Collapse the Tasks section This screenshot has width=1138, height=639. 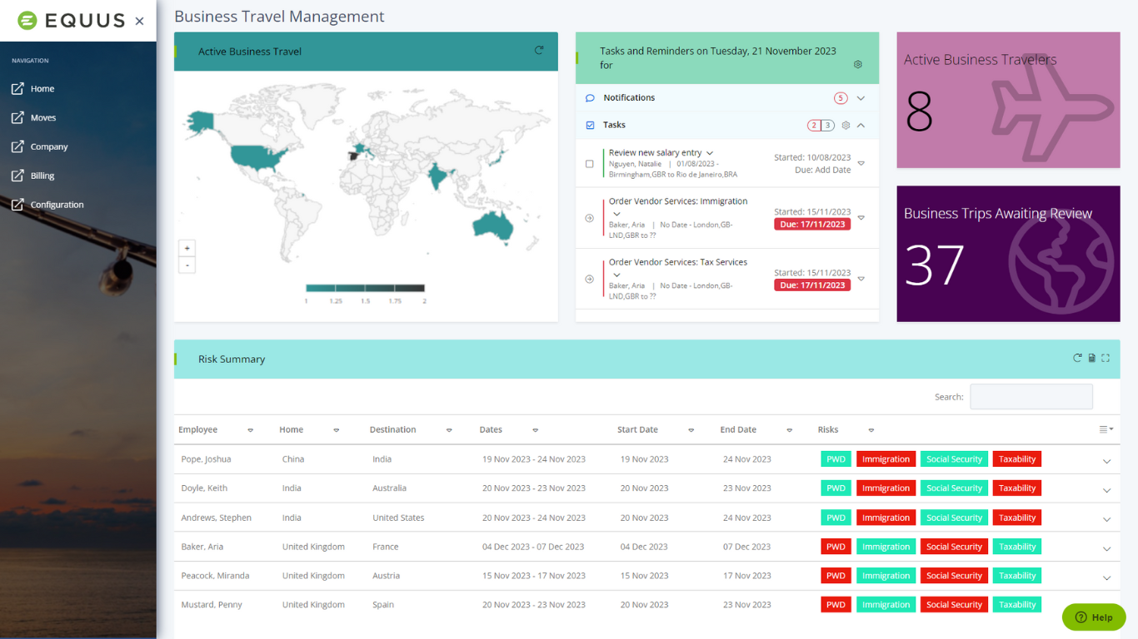[861, 126]
